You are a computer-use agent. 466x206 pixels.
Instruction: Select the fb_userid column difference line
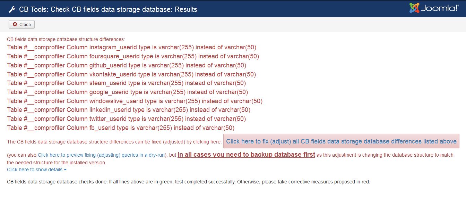pyautogui.click(x=121, y=128)
